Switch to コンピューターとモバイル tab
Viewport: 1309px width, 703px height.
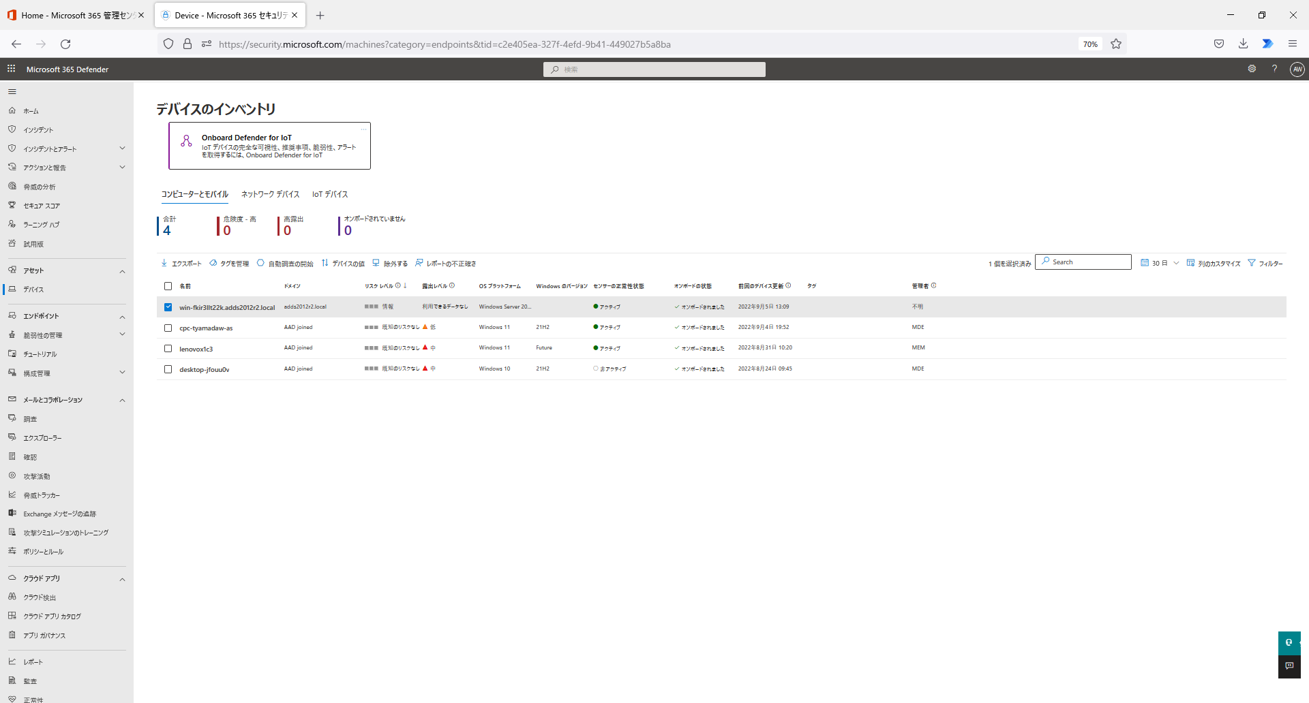tap(194, 194)
